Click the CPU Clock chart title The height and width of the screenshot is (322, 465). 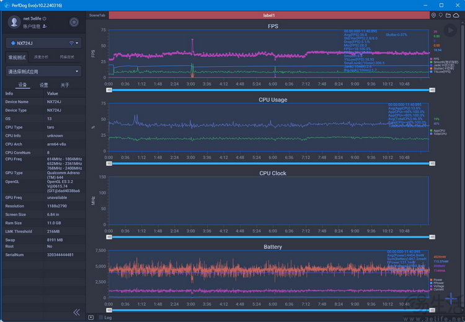click(273, 173)
